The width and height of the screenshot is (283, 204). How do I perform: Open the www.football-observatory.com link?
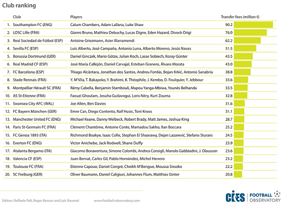tap(117, 200)
